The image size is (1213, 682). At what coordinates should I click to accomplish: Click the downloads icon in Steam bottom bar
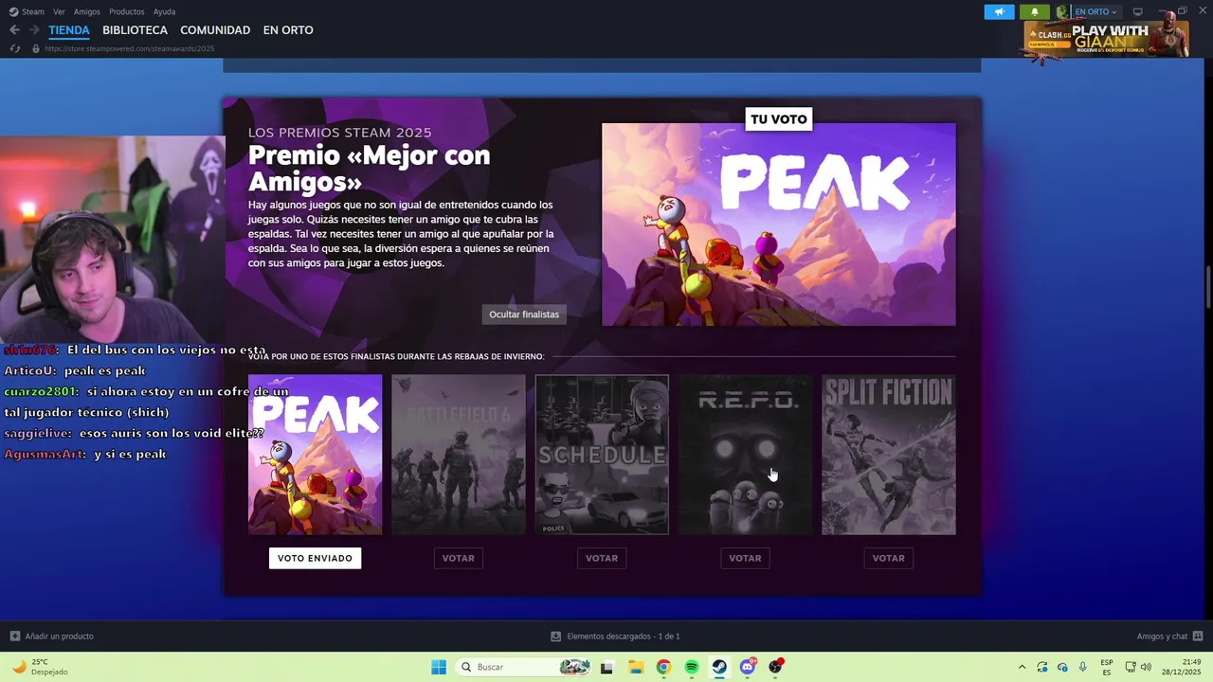coord(555,636)
